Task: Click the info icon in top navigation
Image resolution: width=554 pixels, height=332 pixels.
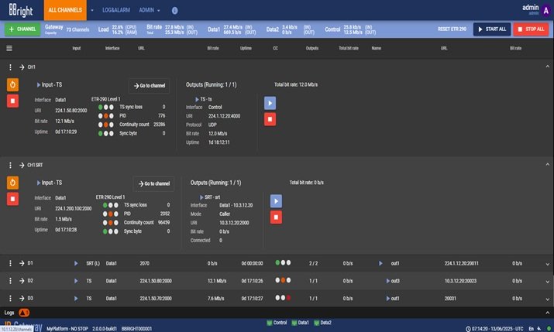Action: 174,11
